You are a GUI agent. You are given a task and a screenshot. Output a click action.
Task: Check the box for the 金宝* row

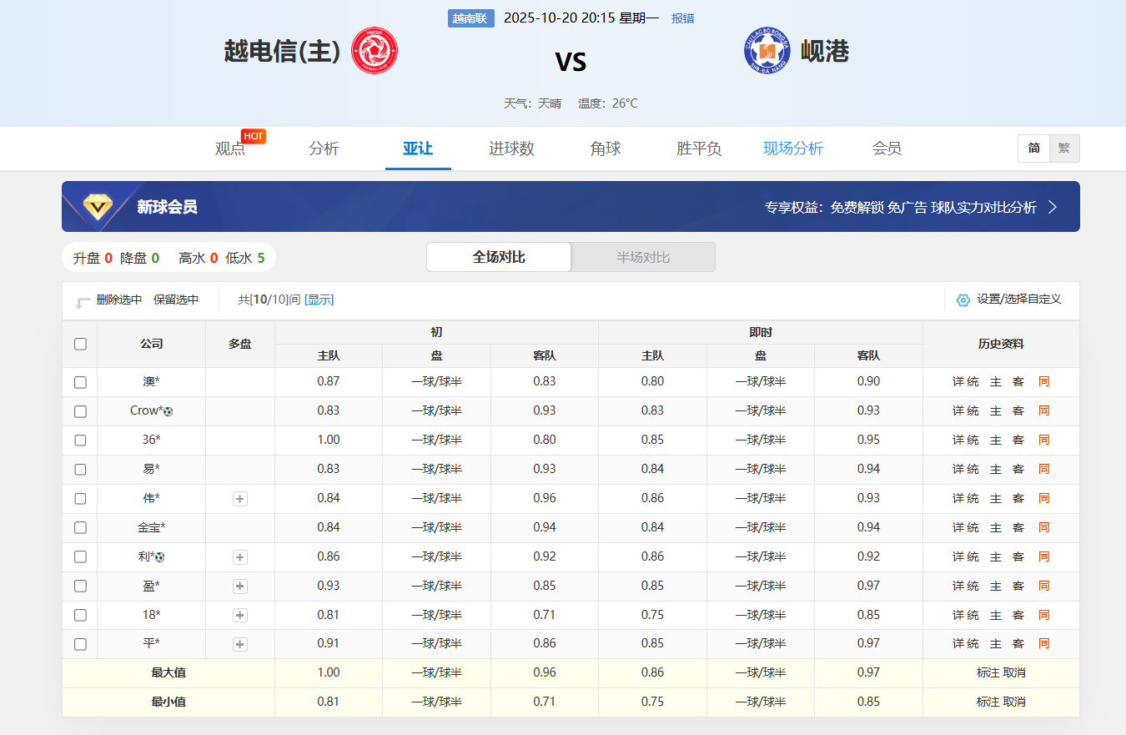pos(80,527)
